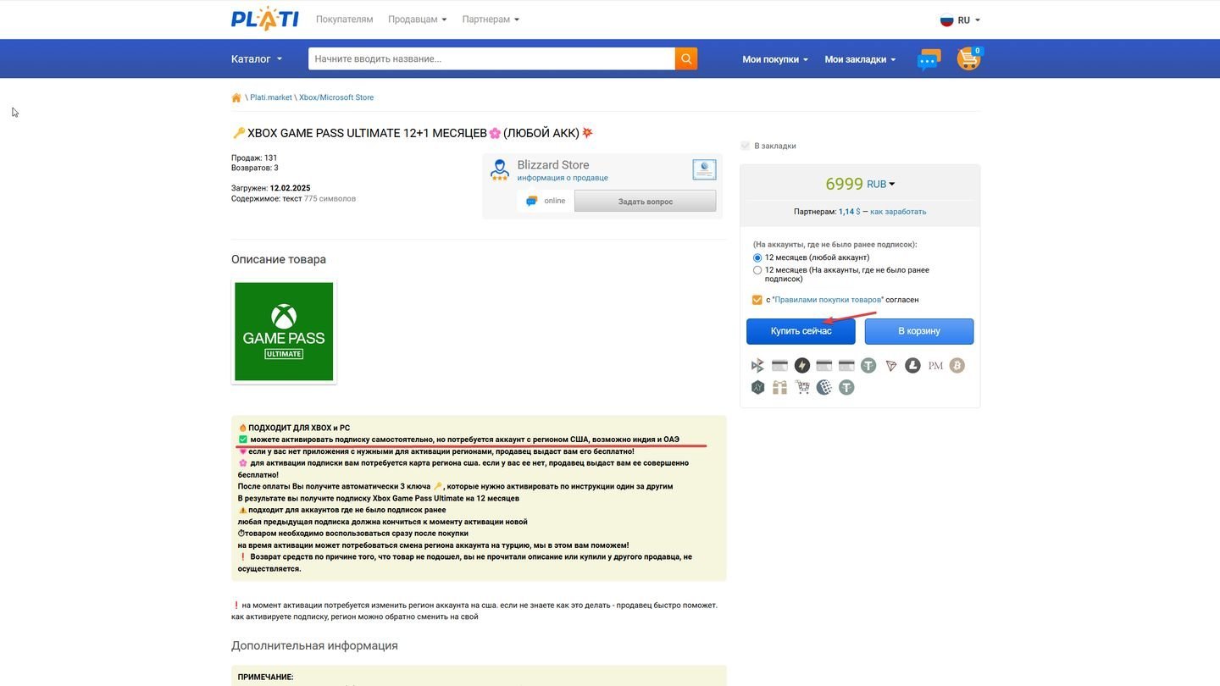Select the Bitcoin payment icon
The image size is (1220, 686).
(x=957, y=366)
